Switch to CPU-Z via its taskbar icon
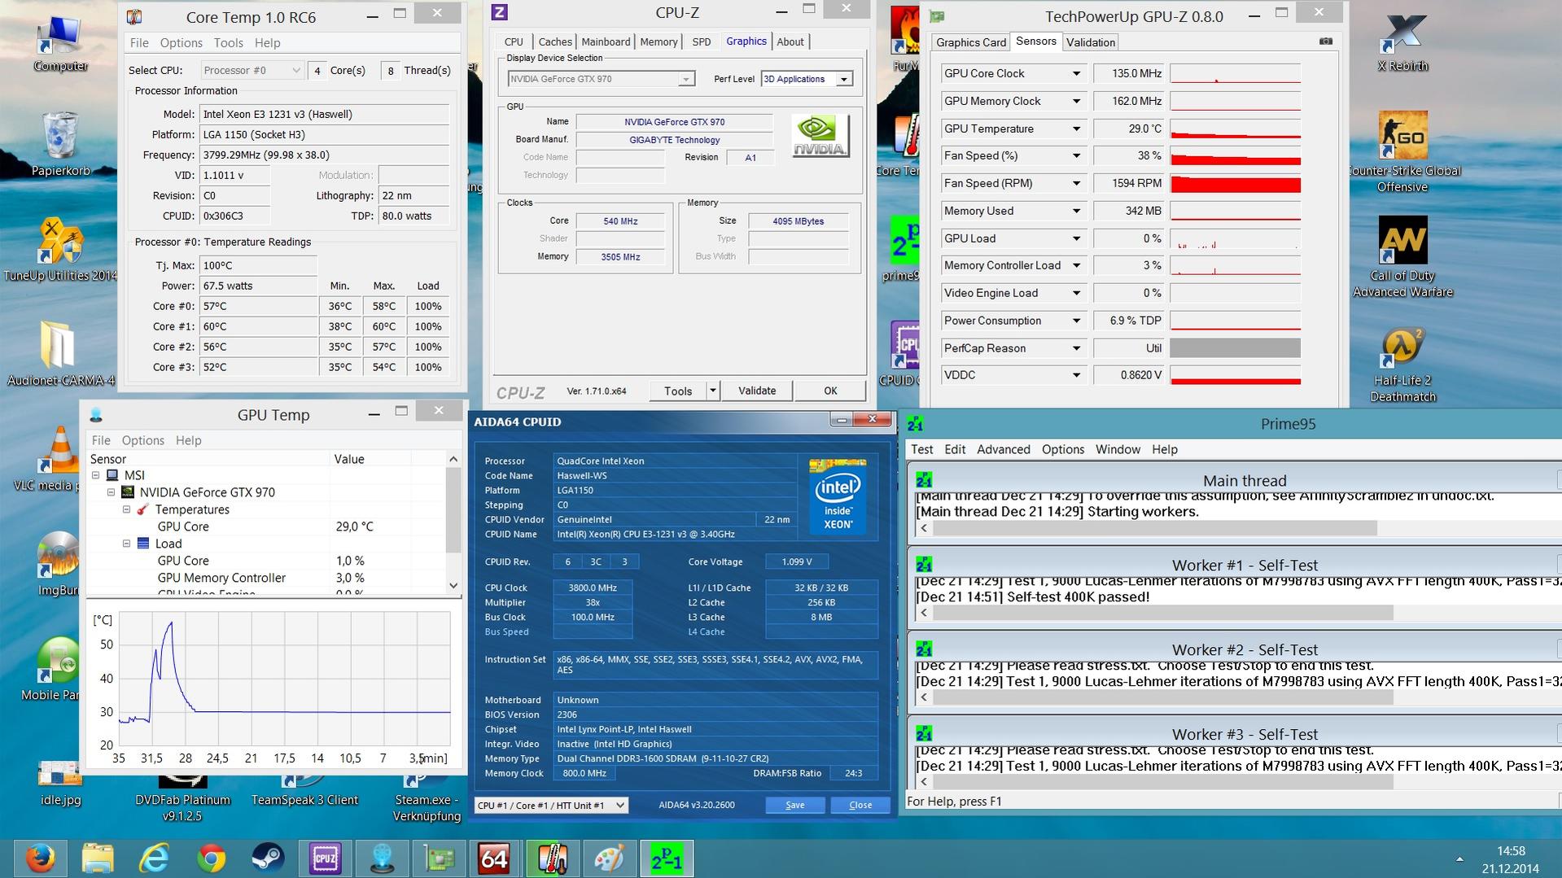This screenshot has width=1562, height=878. click(x=325, y=858)
